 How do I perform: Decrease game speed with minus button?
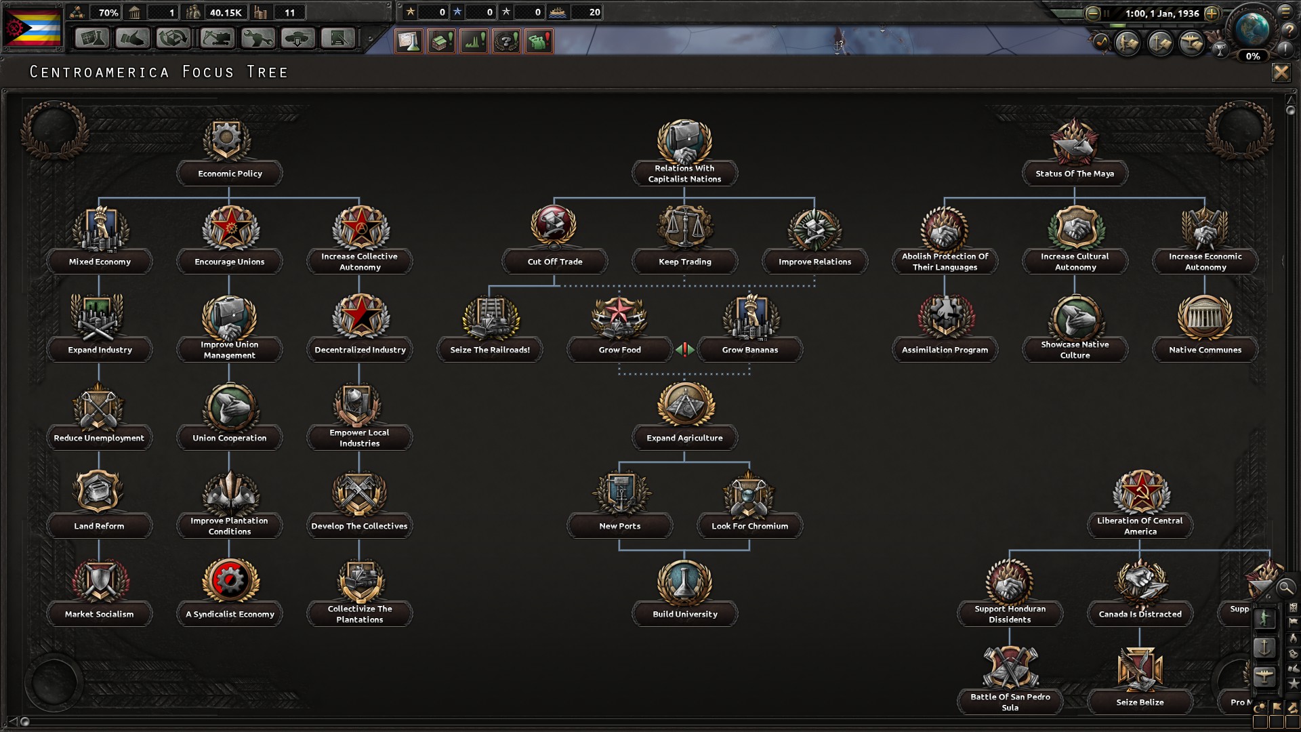(x=1092, y=14)
